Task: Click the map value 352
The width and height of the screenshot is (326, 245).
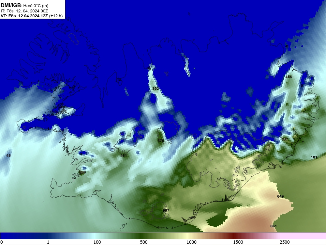Action: 156,89
